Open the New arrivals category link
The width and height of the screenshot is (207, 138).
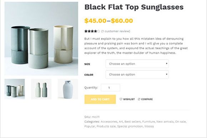point(165,122)
